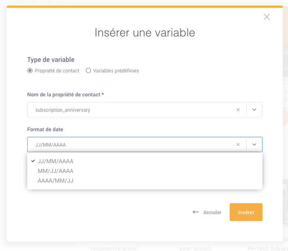Close the Insérer une variable dialog
Screen dimensions: 288x251
coord(267,17)
